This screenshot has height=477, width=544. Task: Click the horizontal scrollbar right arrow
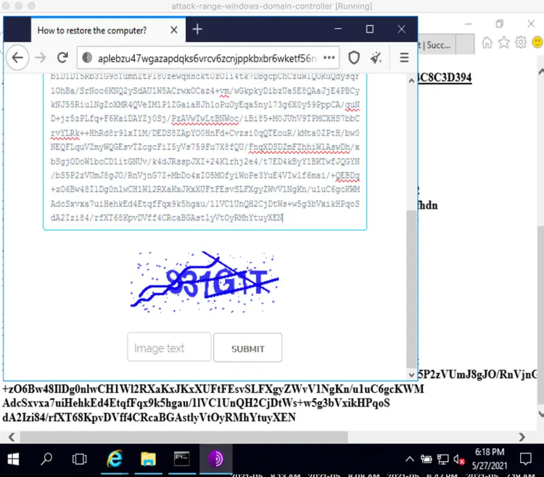[522, 437]
